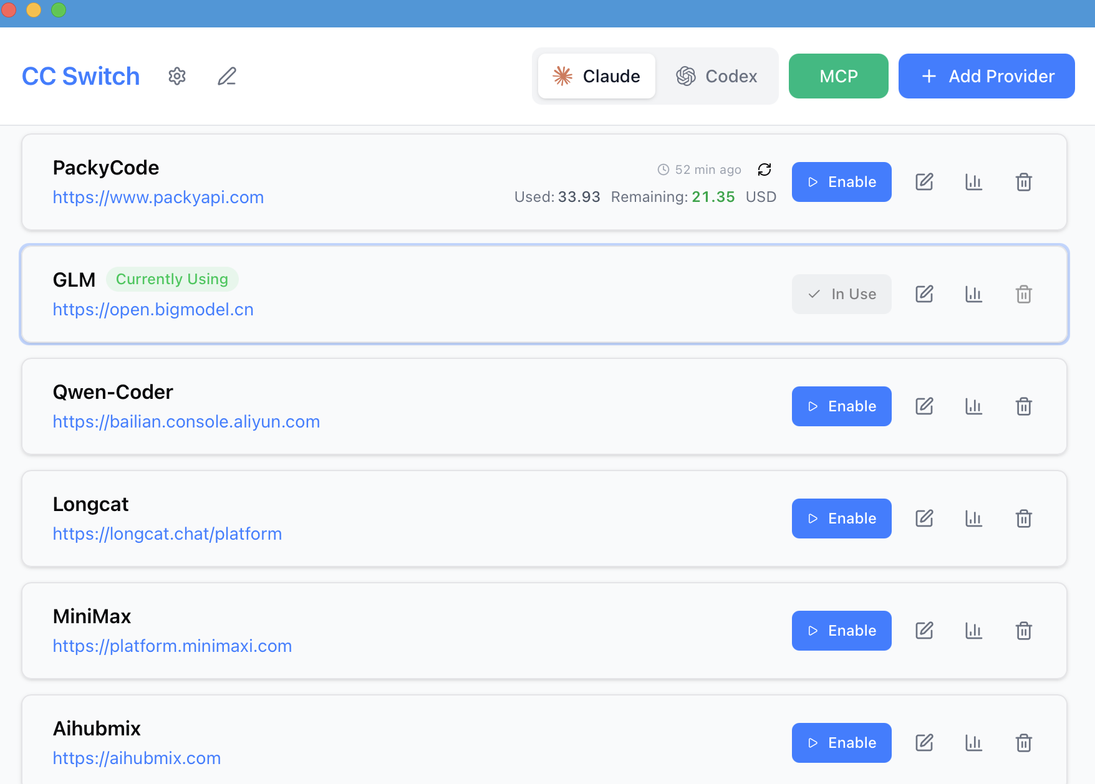Open the MCP configuration
Viewport: 1095px width, 784px height.
tap(838, 76)
